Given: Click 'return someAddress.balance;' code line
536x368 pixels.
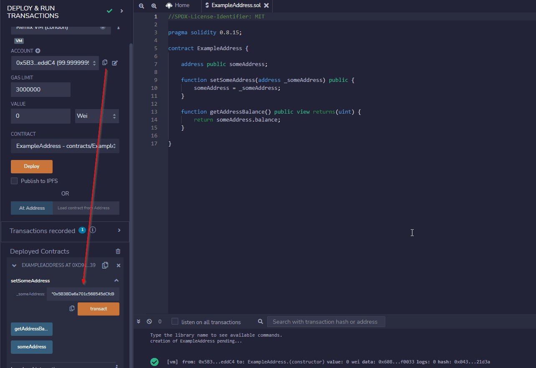Looking at the screenshot, I should 237,119.
